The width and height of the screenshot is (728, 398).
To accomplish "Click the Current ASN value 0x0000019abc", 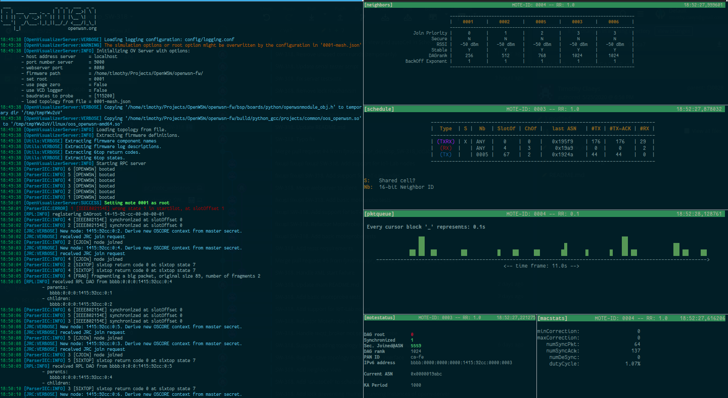I will coord(426,374).
